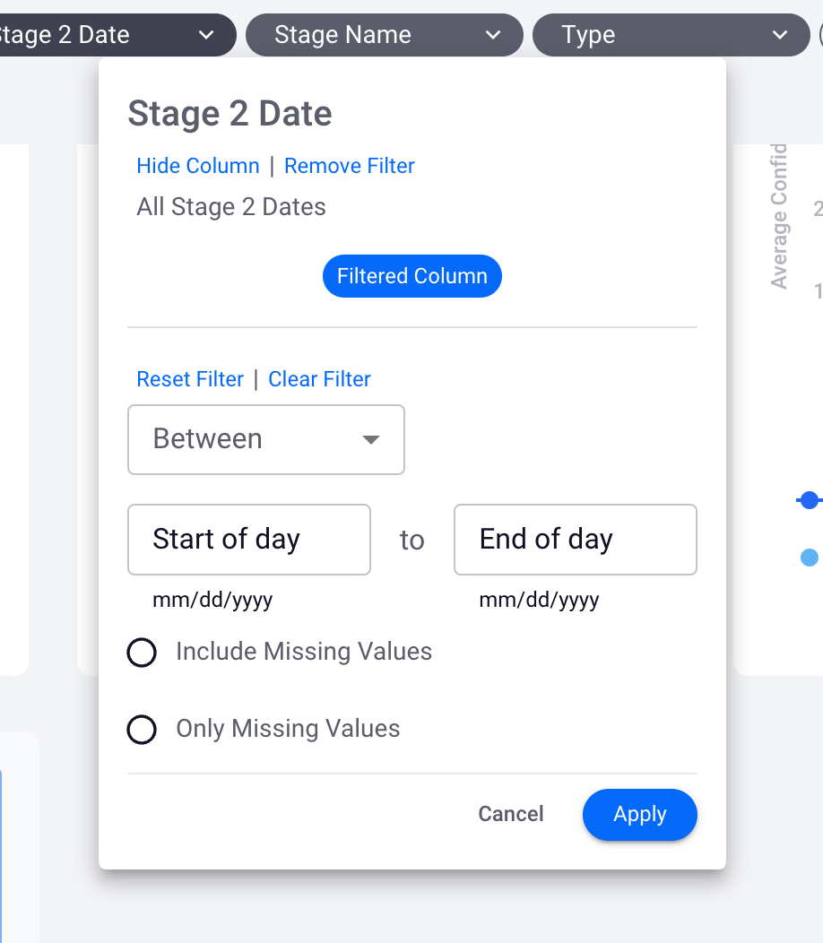Collapse the Stage 2 Date filter pill

pos(206,35)
